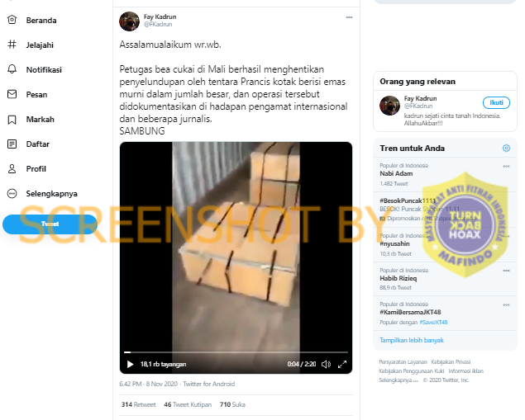
Task: Play the tweet video
Action: coord(131,364)
